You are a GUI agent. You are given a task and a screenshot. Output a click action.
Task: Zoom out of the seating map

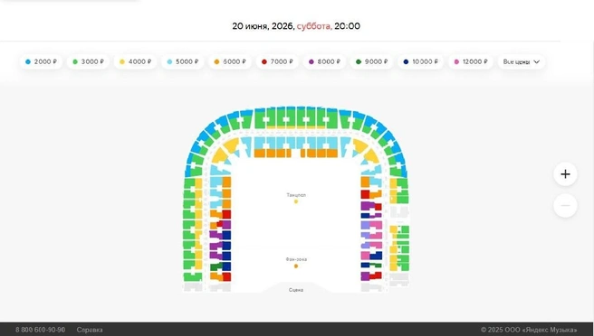(565, 206)
